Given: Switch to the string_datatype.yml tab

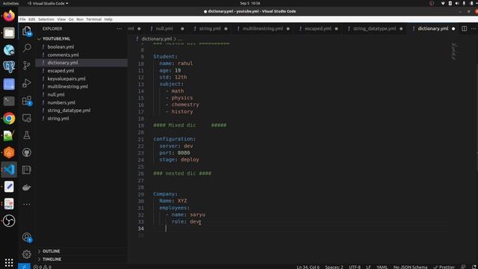Looking at the screenshot, I should click(374, 28).
